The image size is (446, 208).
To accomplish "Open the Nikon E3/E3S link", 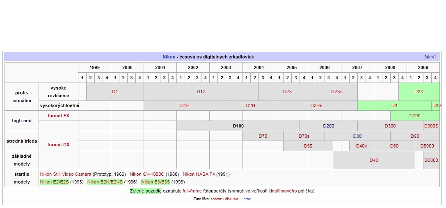I will 156,182.
